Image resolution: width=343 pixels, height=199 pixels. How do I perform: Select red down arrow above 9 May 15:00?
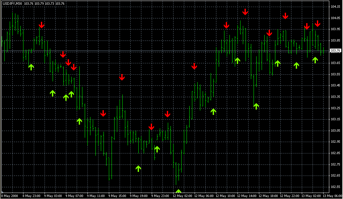pyautogui.click(x=122, y=77)
